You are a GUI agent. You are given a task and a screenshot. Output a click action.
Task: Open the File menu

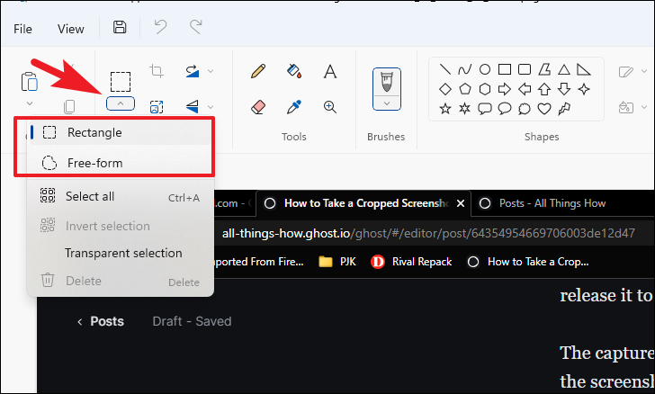click(x=23, y=29)
